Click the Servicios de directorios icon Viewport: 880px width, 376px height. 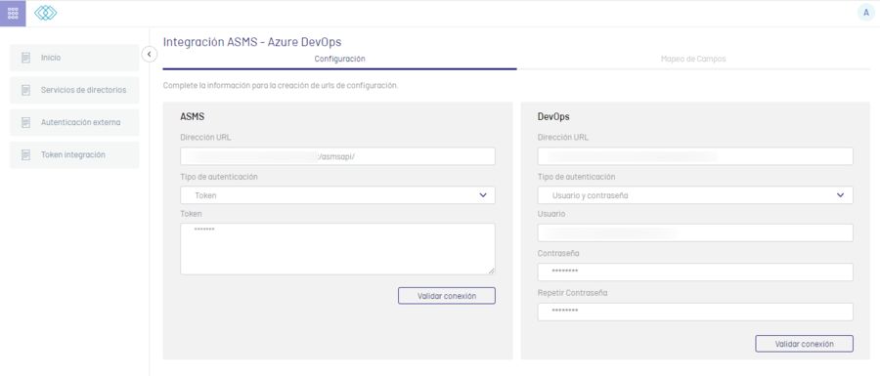(x=25, y=90)
